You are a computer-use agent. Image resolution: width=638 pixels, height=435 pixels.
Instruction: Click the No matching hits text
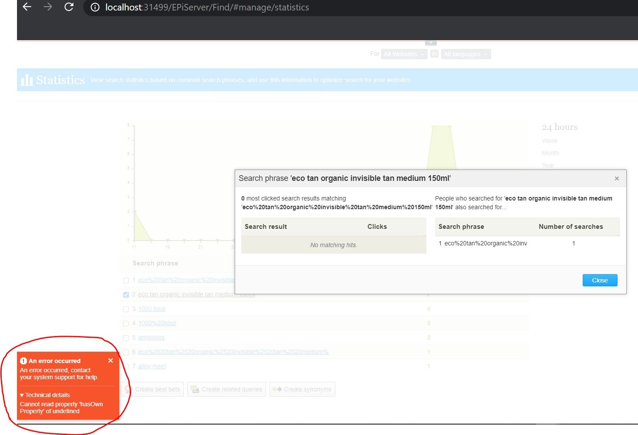[334, 245]
